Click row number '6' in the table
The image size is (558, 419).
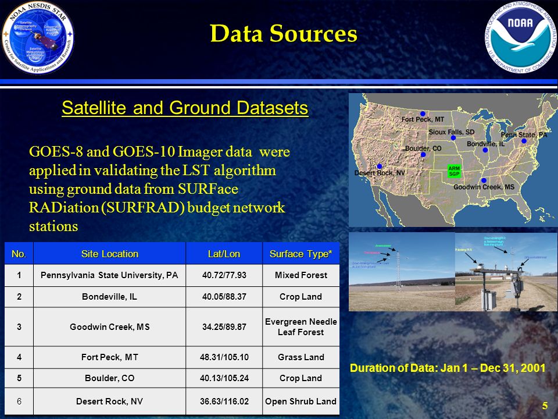click(19, 401)
